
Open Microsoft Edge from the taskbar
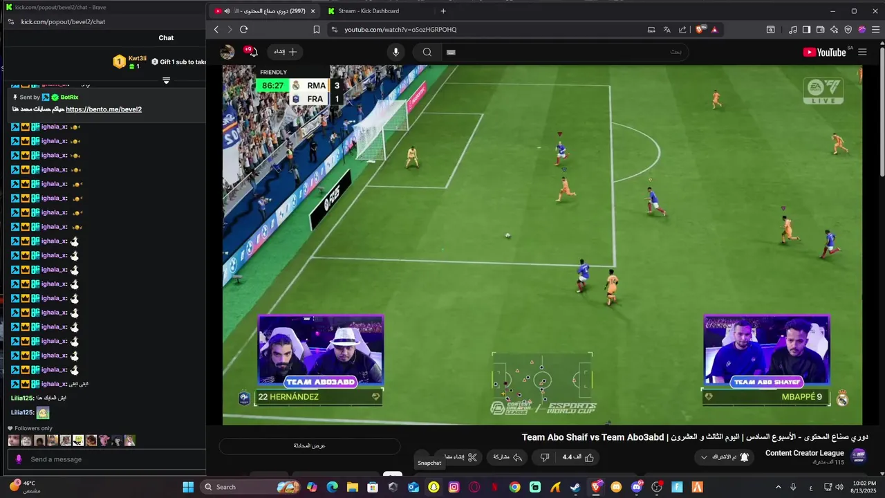click(332, 487)
